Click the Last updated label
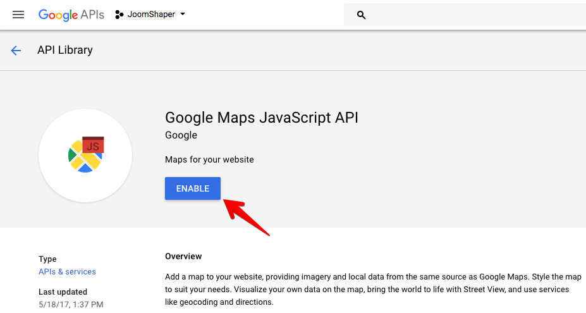The image size is (586, 313). (63, 292)
